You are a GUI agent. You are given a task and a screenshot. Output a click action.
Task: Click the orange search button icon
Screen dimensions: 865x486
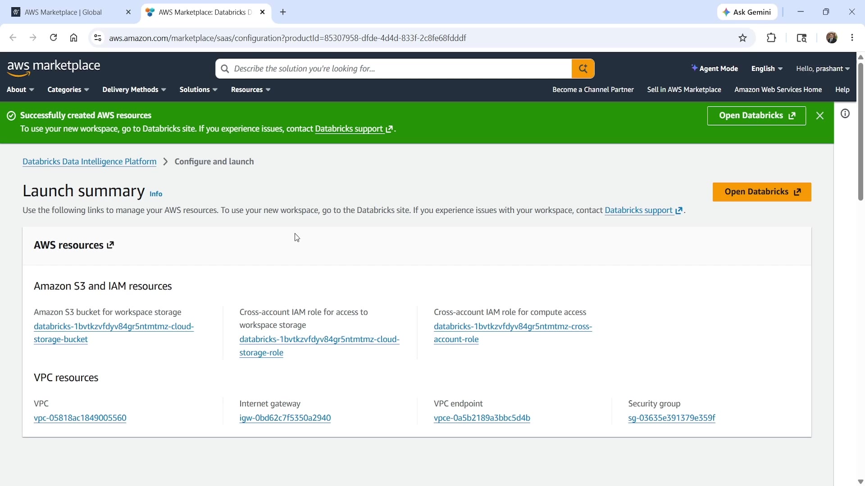pos(583,68)
